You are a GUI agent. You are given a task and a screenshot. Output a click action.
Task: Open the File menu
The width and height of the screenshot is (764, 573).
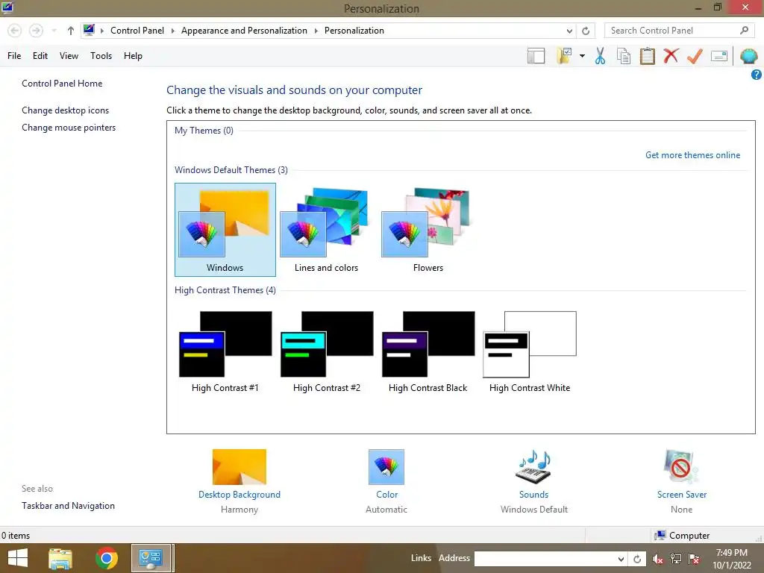14,56
